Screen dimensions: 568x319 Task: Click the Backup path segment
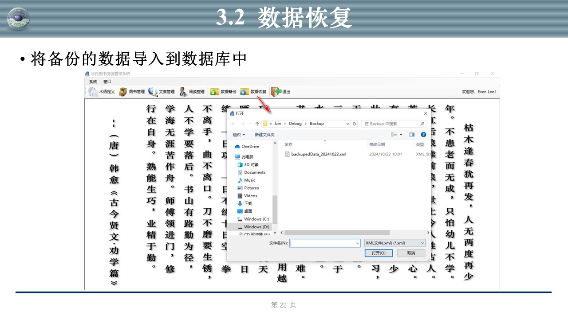[x=317, y=124]
